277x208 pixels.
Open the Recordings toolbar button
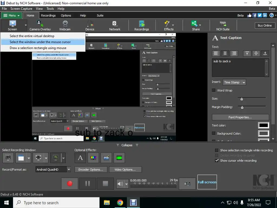point(142,25)
